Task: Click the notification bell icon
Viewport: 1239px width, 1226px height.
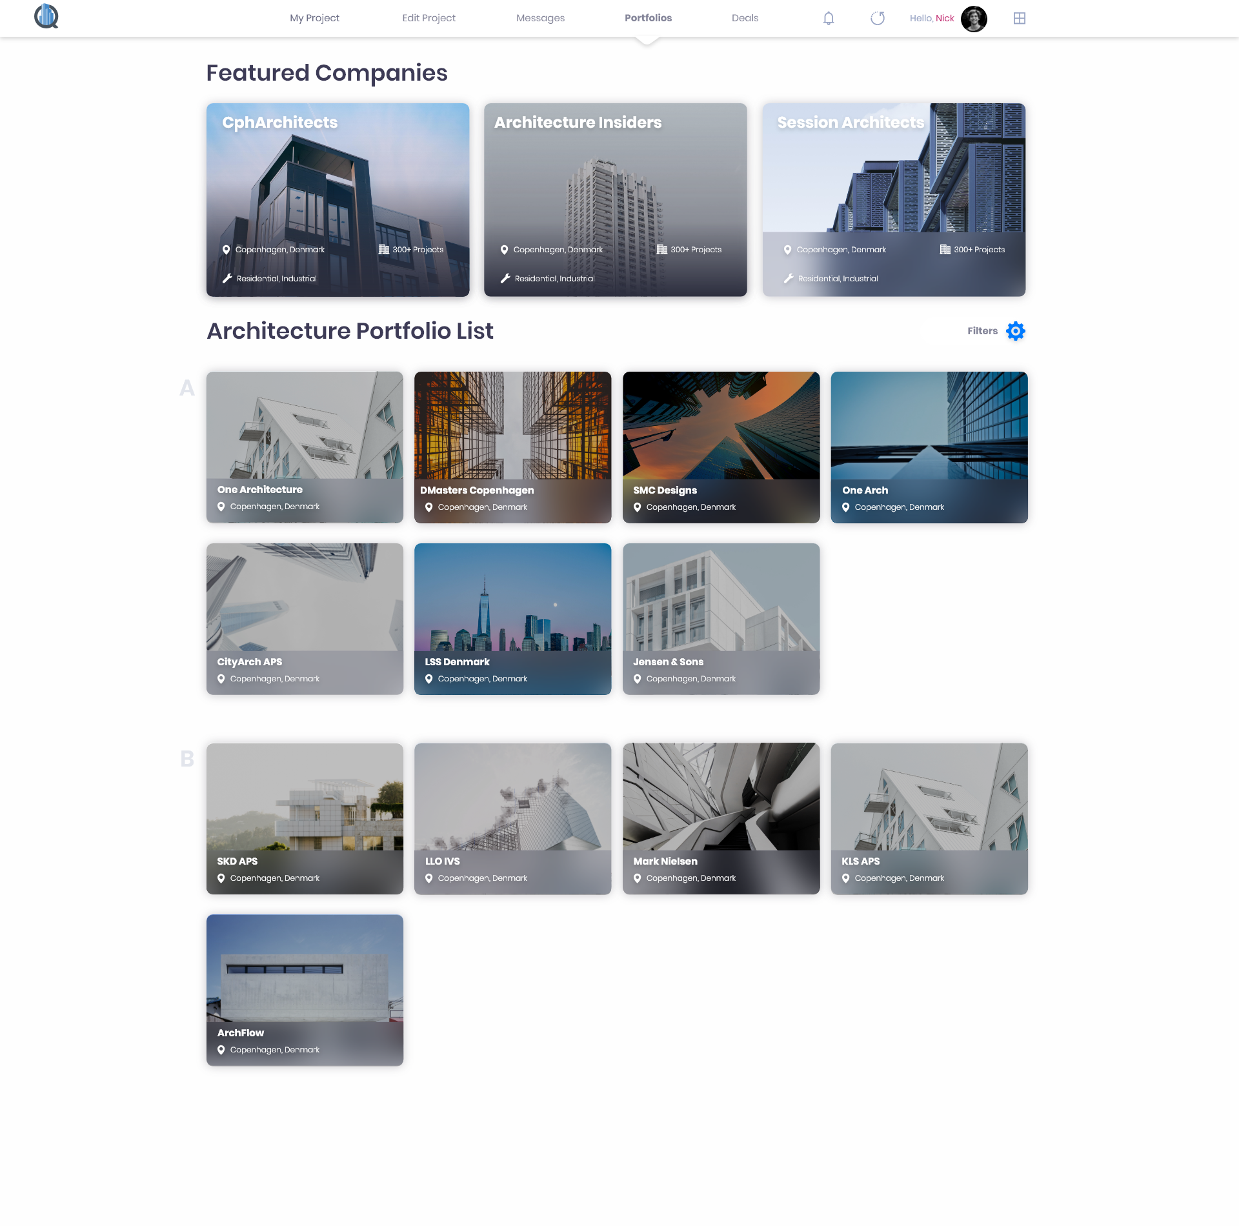Action: (829, 18)
